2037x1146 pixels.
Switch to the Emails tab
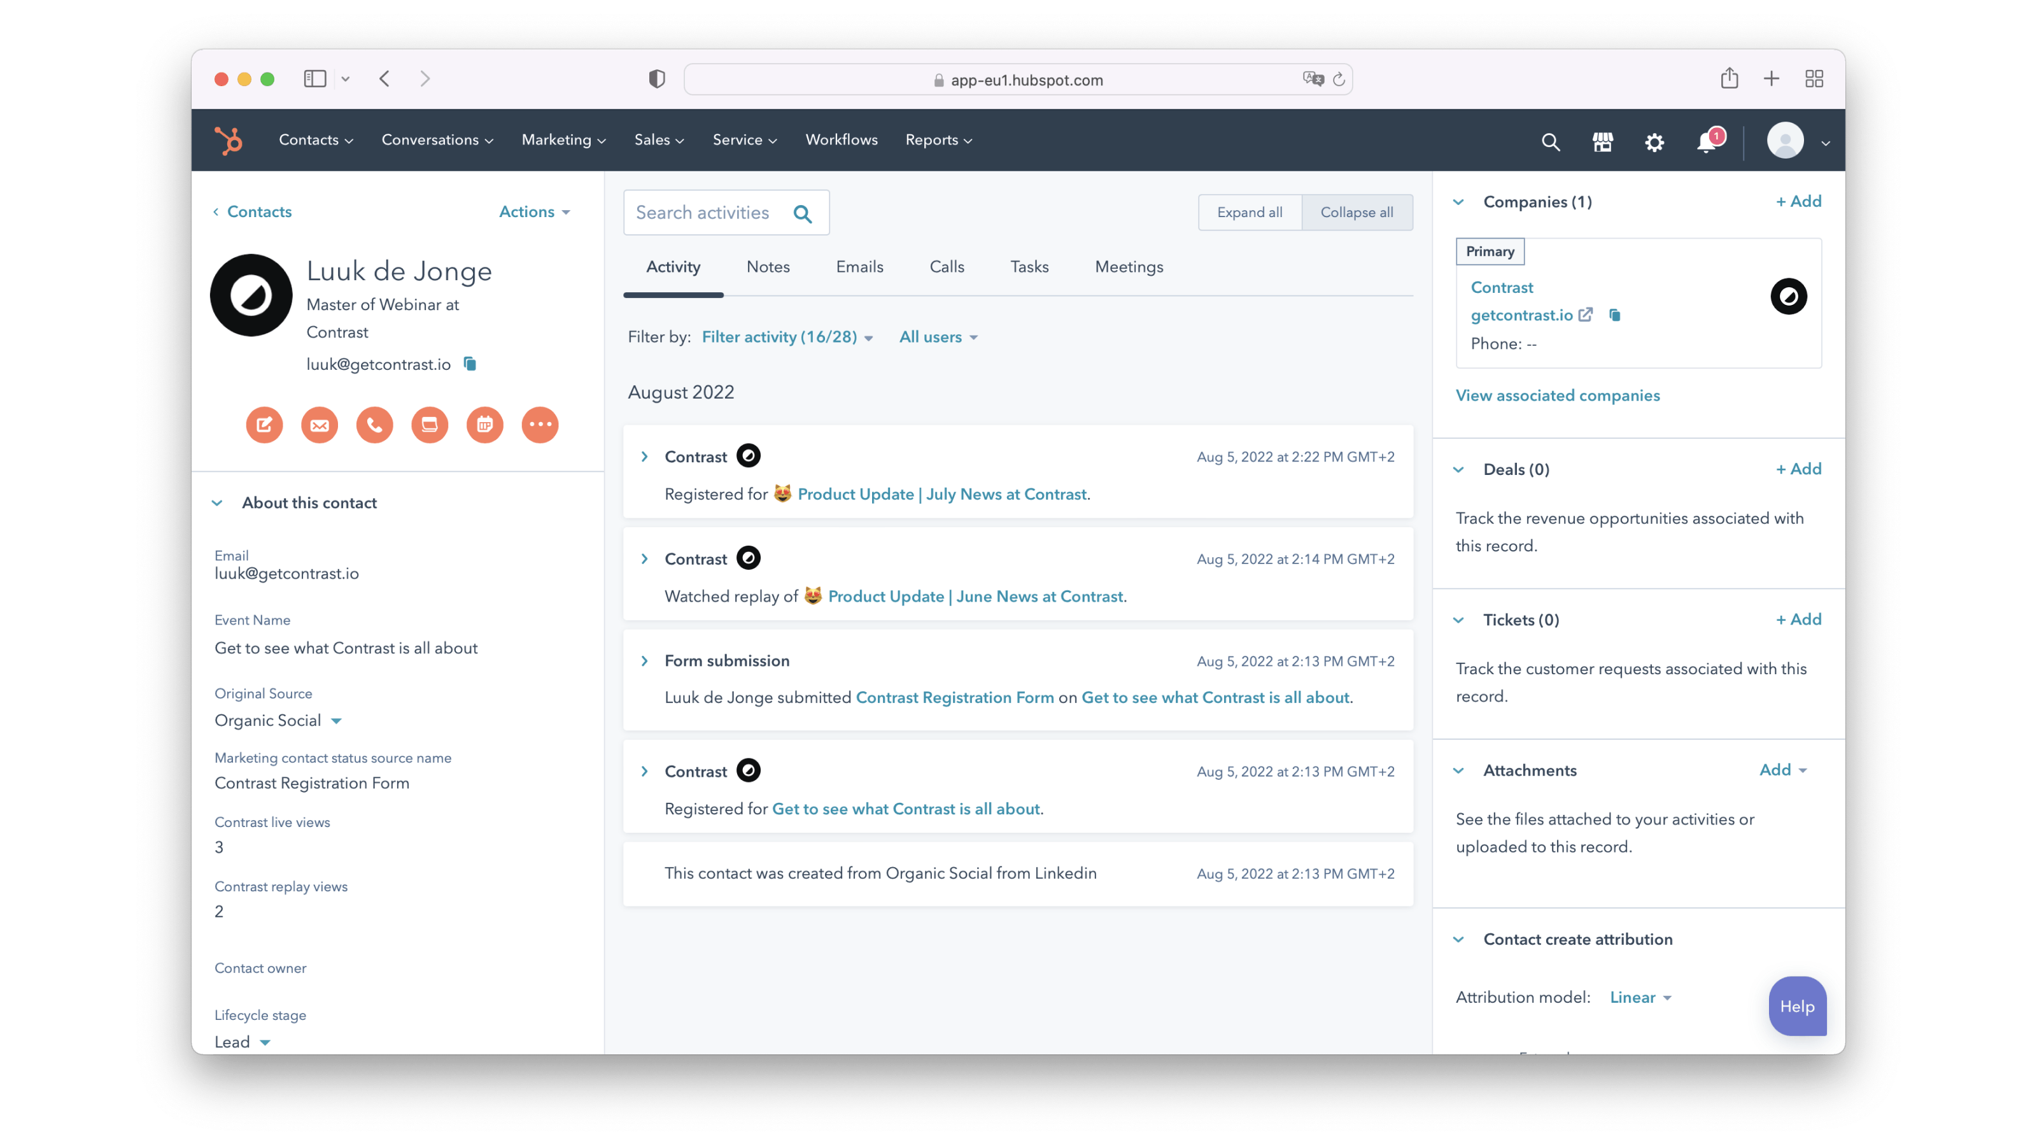coord(859,267)
